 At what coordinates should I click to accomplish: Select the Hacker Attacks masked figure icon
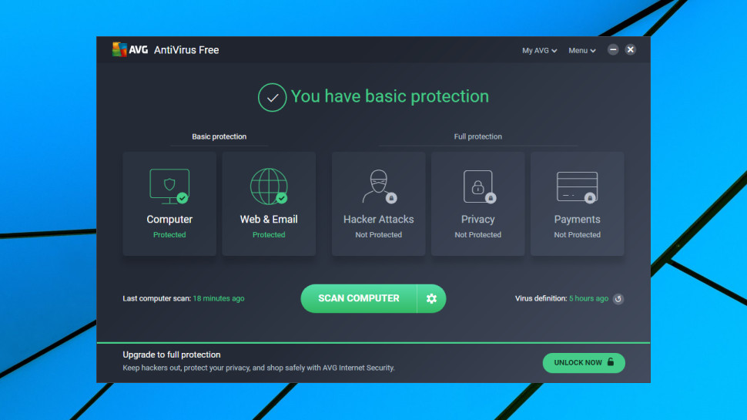[378, 186]
